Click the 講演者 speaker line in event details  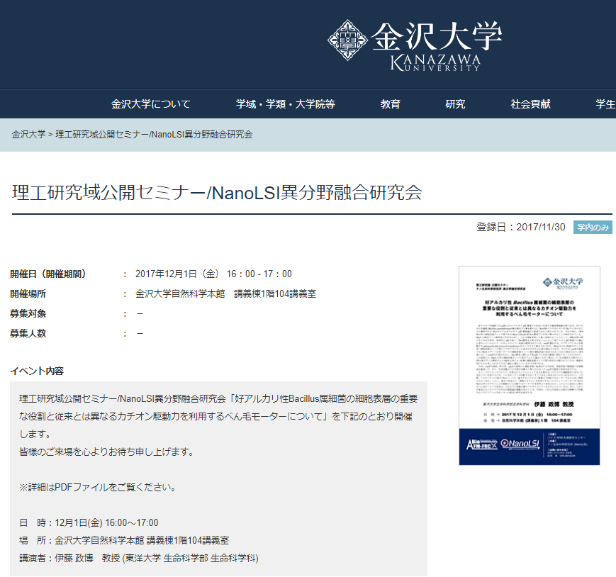coord(139,558)
